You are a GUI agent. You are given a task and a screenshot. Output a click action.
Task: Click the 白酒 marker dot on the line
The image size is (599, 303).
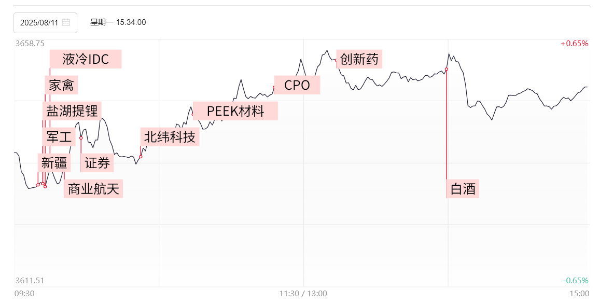pyautogui.click(x=447, y=69)
